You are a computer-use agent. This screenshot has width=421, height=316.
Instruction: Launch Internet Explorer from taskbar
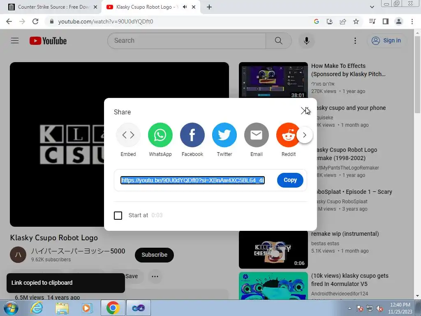point(37,308)
